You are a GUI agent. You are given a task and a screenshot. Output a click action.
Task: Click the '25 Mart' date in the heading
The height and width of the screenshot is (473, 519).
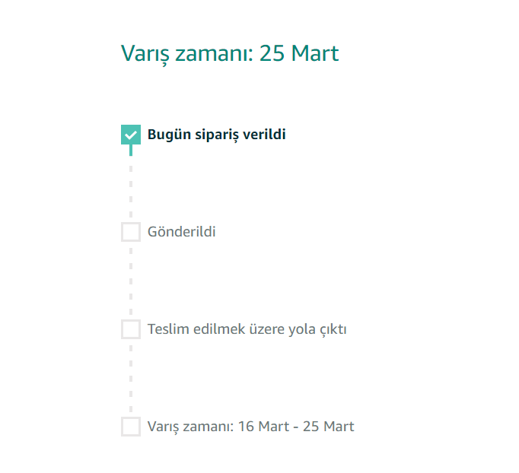click(299, 54)
